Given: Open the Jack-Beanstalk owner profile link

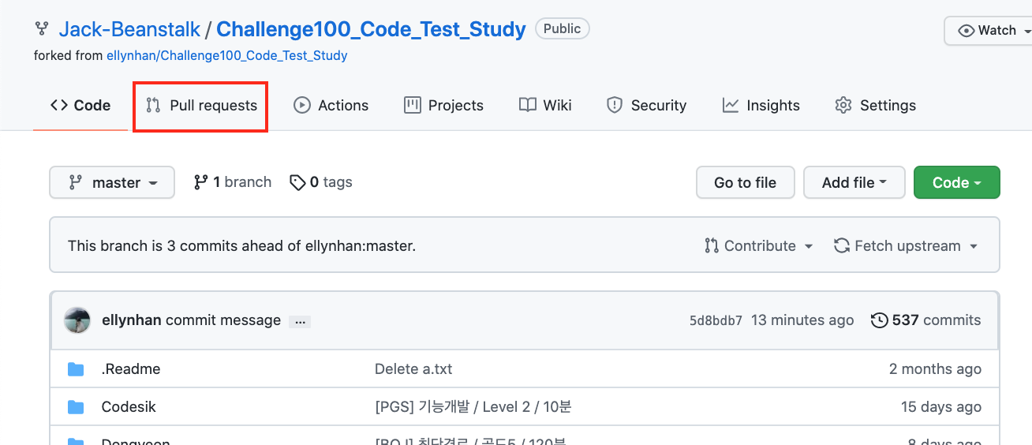Looking at the screenshot, I should point(129,29).
